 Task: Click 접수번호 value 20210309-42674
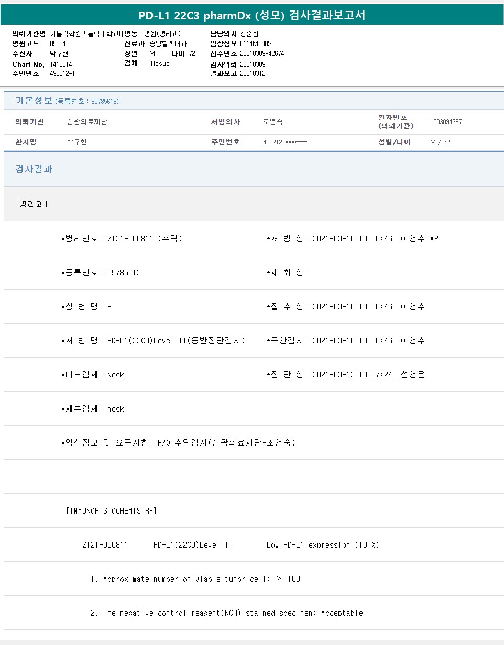pyautogui.click(x=262, y=53)
